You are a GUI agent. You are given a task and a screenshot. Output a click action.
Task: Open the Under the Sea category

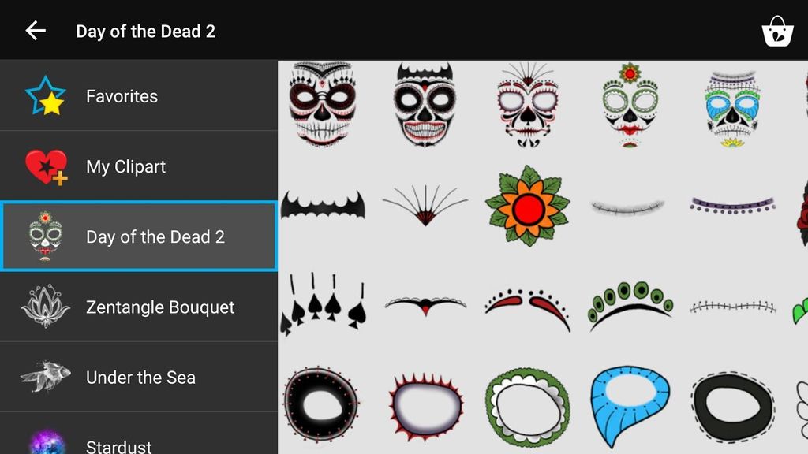point(139,377)
